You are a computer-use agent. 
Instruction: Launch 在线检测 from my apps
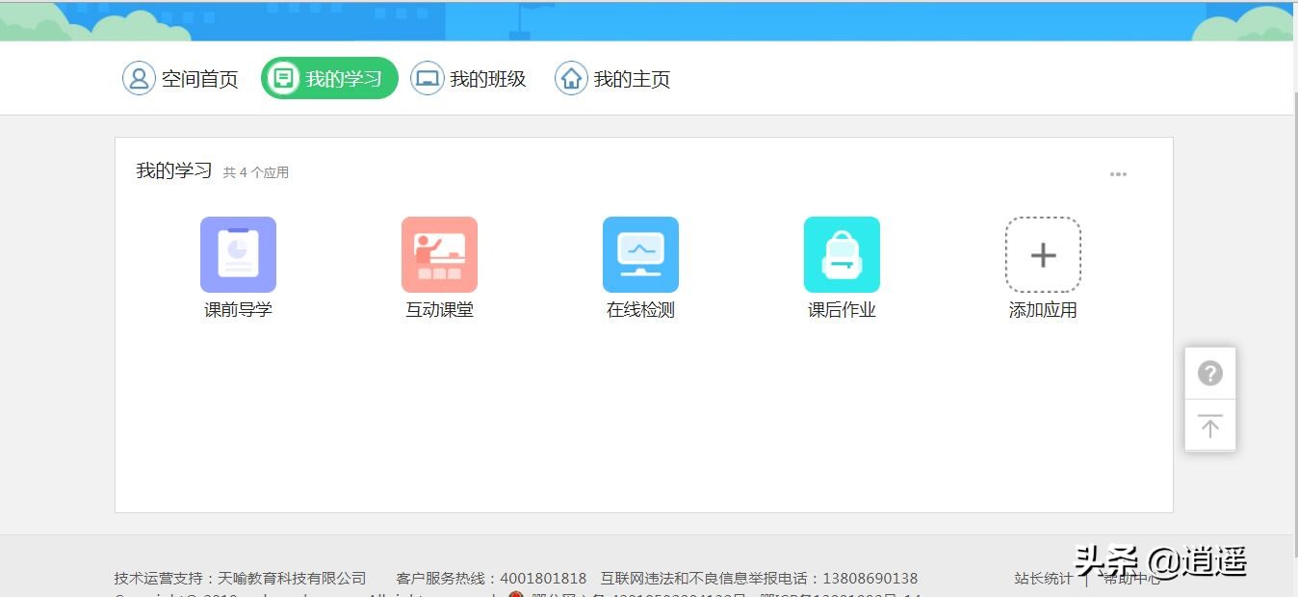click(640, 254)
